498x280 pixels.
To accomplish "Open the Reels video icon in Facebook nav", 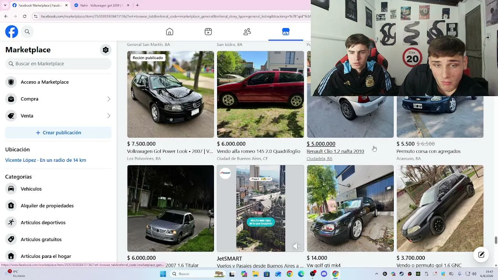I will [x=208, y=32].
